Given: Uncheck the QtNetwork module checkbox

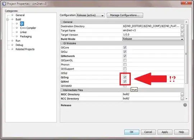Looking at the screenshot, I should pos(125,56).
